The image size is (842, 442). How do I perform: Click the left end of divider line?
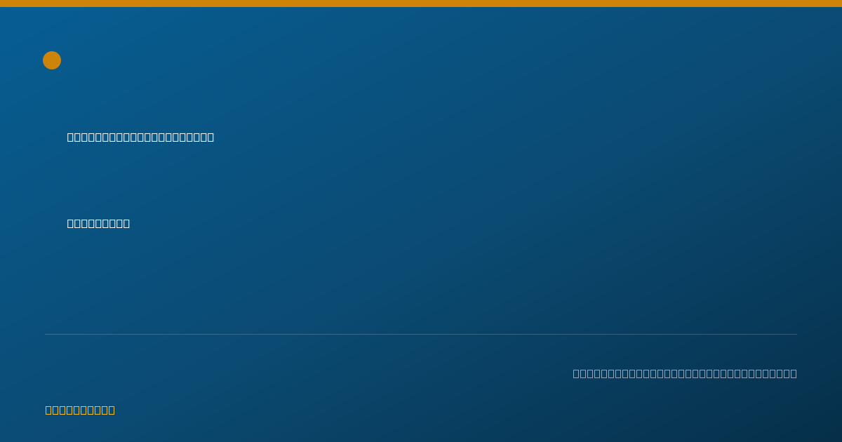pos(46,334)
